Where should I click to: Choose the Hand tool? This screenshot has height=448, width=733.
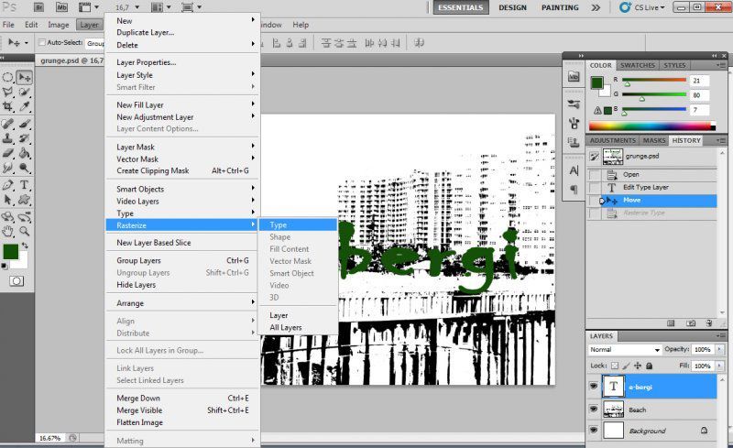[x=8, y=232]
